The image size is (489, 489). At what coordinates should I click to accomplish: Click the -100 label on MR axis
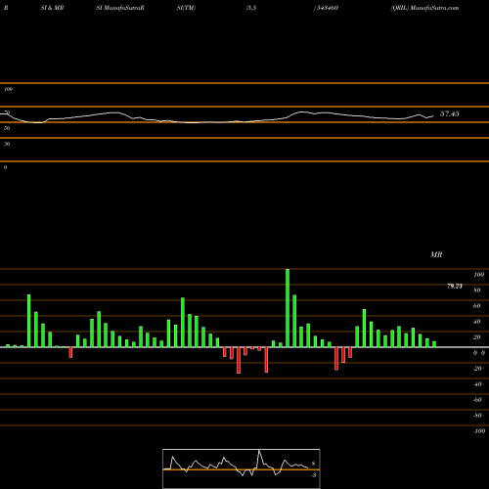[479, 431]
